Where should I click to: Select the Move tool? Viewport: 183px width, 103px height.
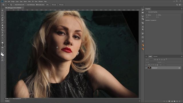[x=2, y=10]
